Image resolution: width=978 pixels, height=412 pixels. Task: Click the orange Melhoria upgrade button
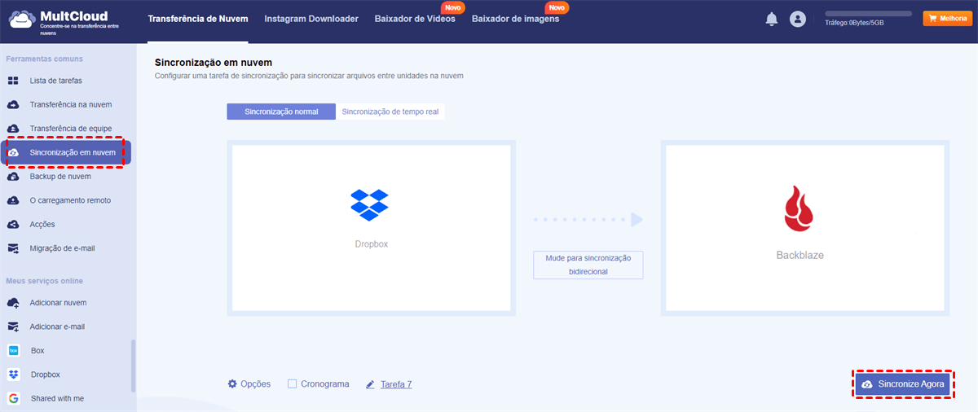click(947, 18)
